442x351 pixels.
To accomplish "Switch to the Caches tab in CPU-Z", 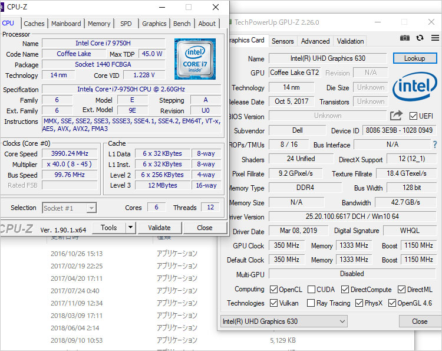I will (x=34, y=24).
